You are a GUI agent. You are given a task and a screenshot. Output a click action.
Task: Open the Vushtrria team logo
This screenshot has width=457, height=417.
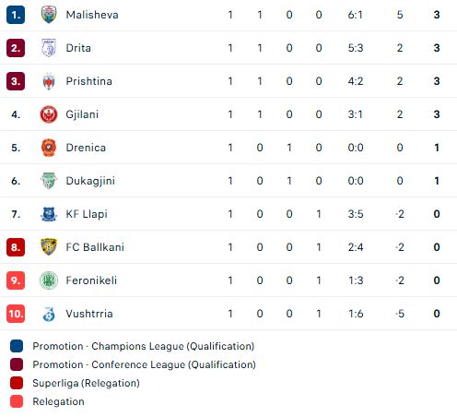tap(49, 314)
